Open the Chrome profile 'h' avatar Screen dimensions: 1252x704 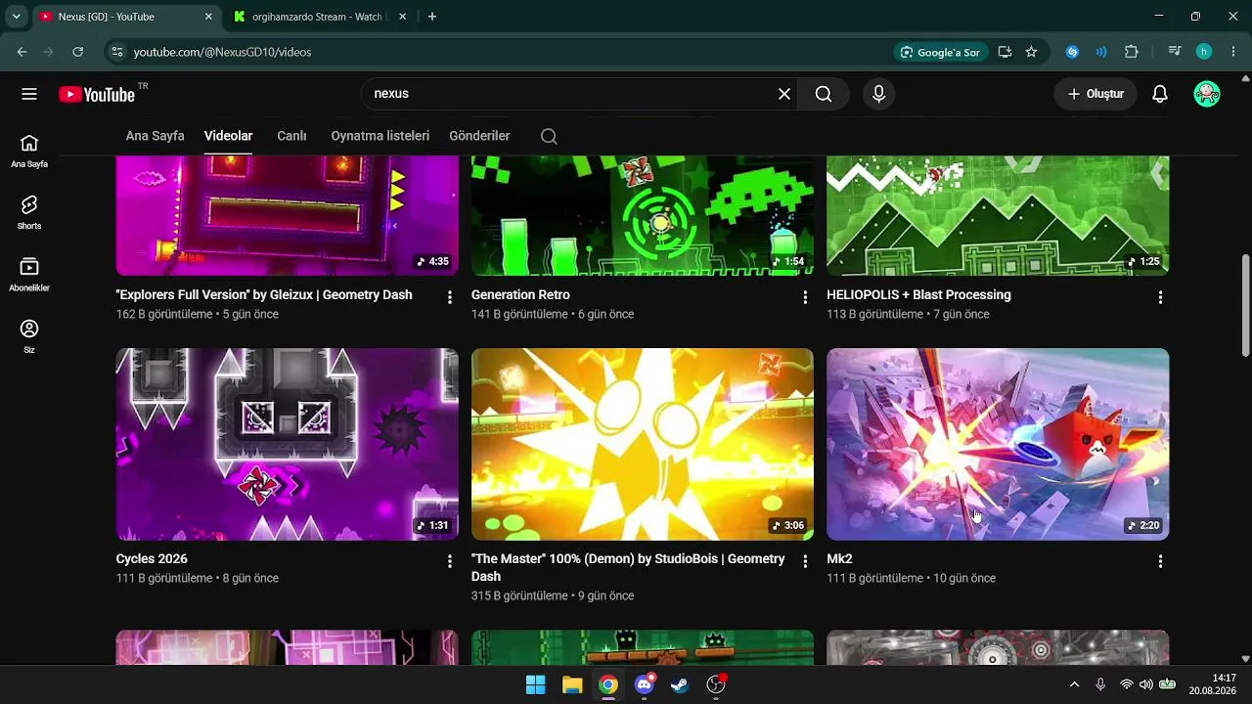tap(1204, 52)
